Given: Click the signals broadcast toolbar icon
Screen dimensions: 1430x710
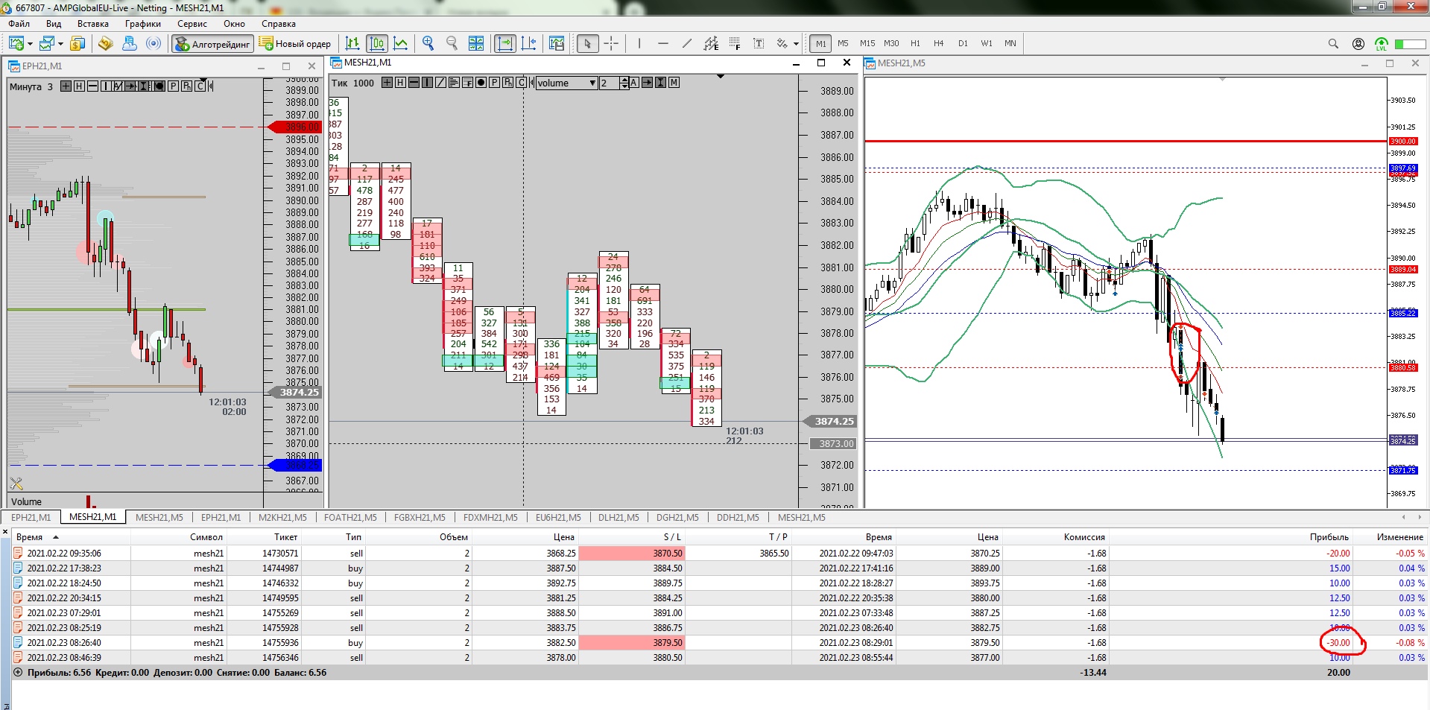Looking at the screenshot, I should pos(154,43).
